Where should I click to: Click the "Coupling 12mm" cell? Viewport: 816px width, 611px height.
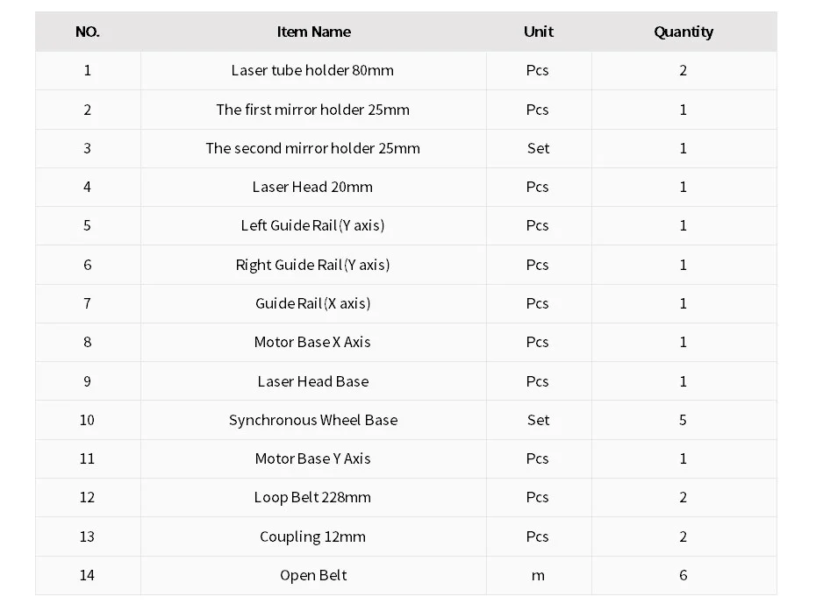pyautogui.click(x=312, y=536)
